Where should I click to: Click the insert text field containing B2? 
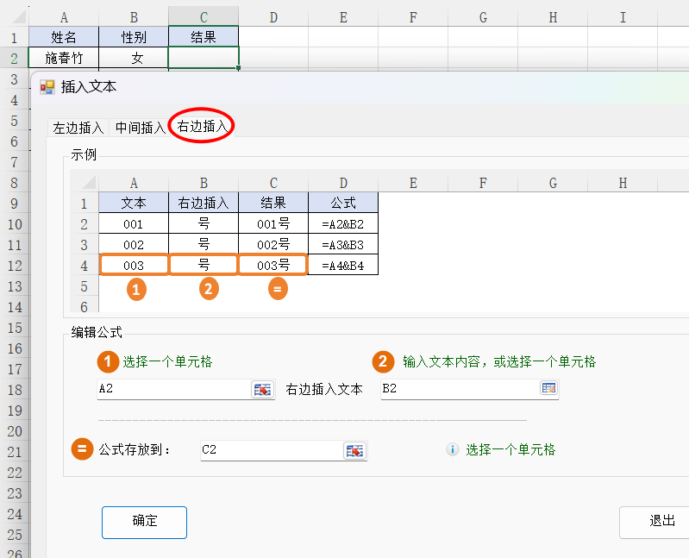point(457,389)
